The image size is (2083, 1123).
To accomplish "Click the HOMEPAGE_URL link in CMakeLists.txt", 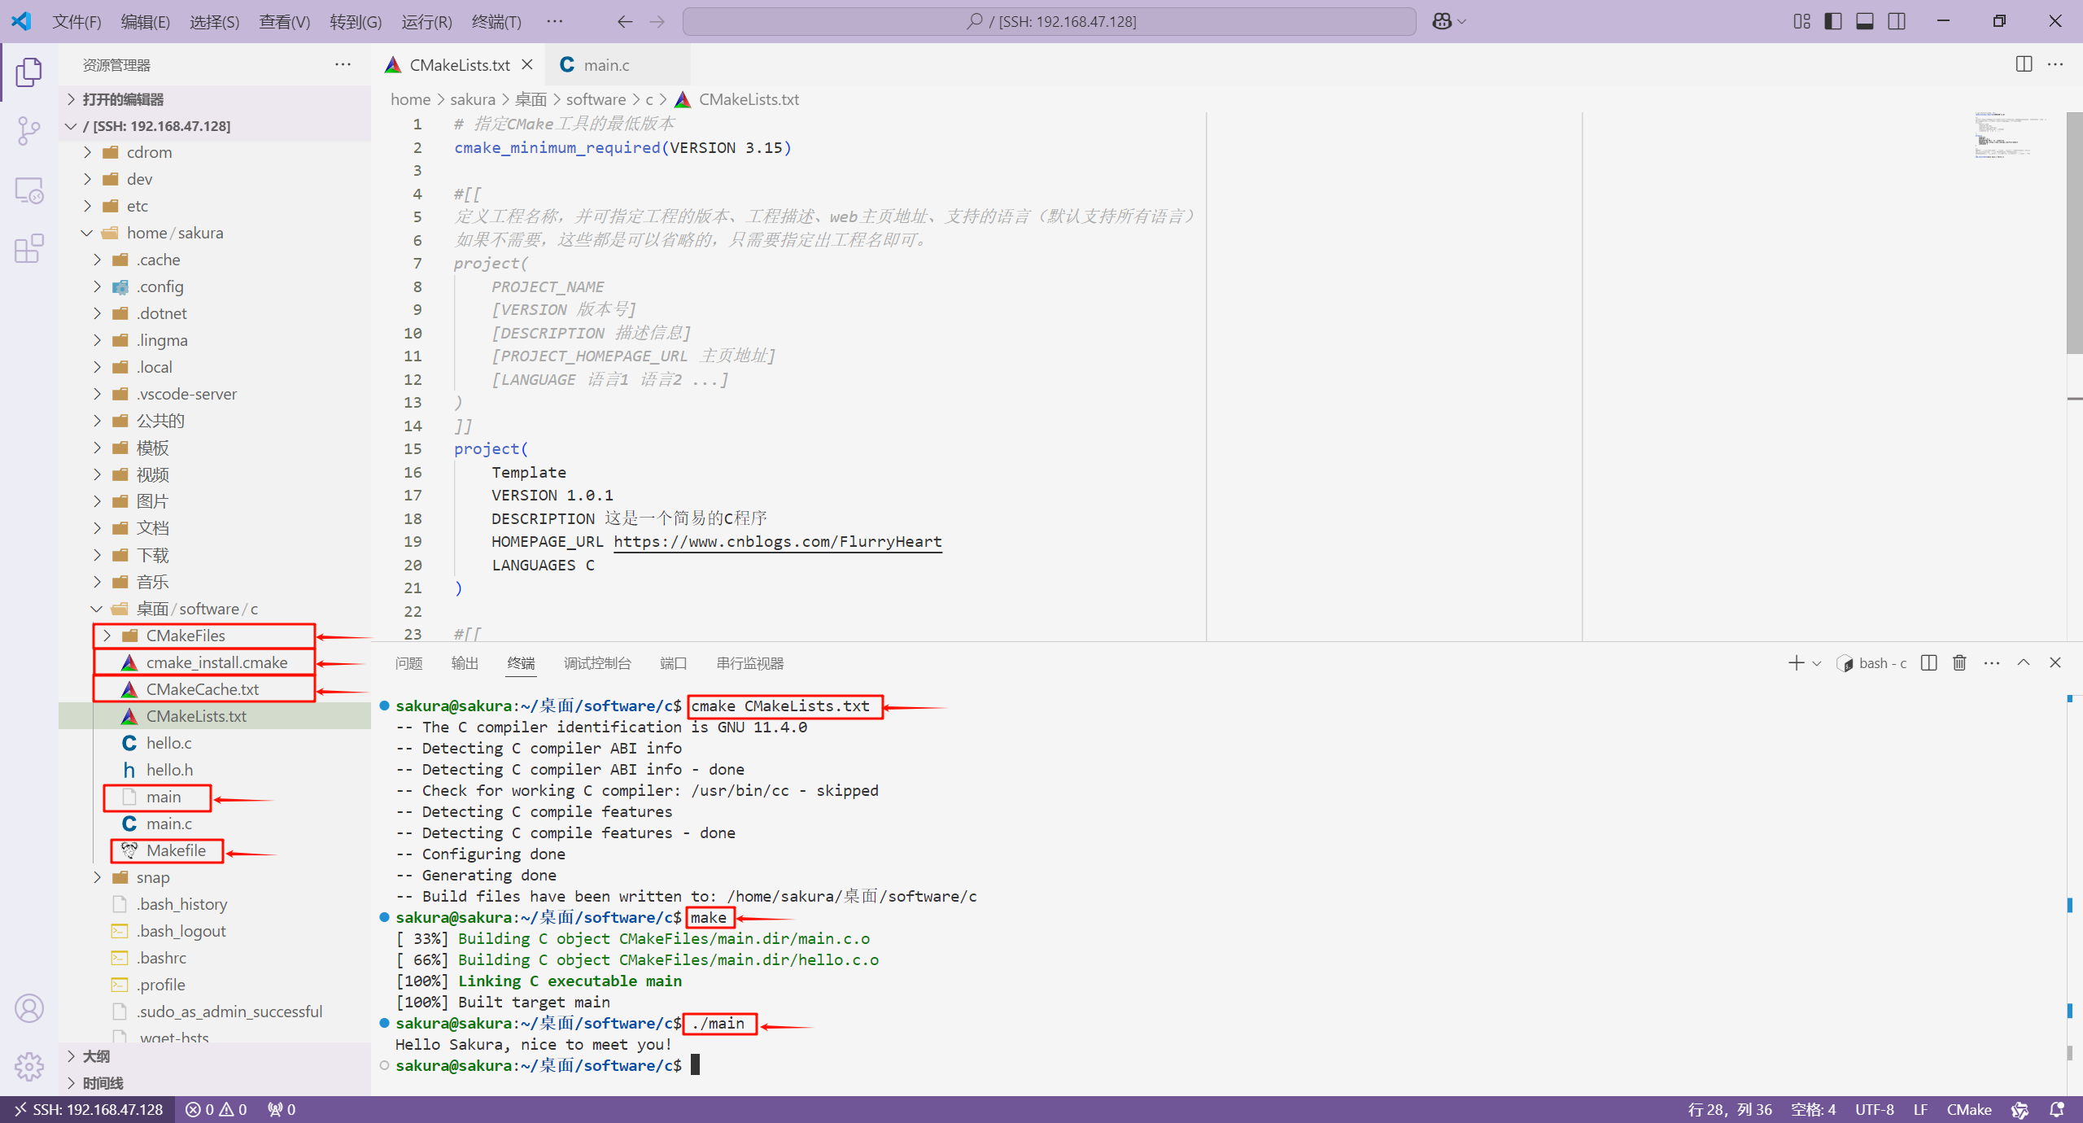I will pos(777,541).
